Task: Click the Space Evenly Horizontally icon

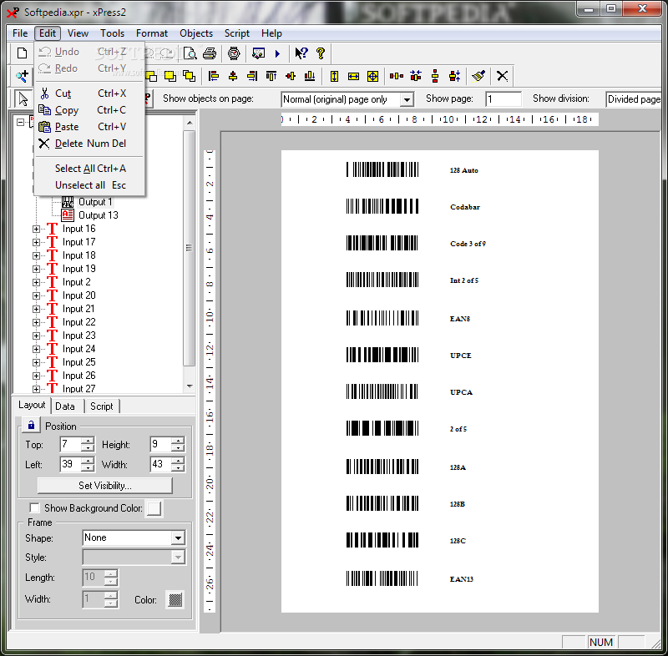Action: coord(396,76)
